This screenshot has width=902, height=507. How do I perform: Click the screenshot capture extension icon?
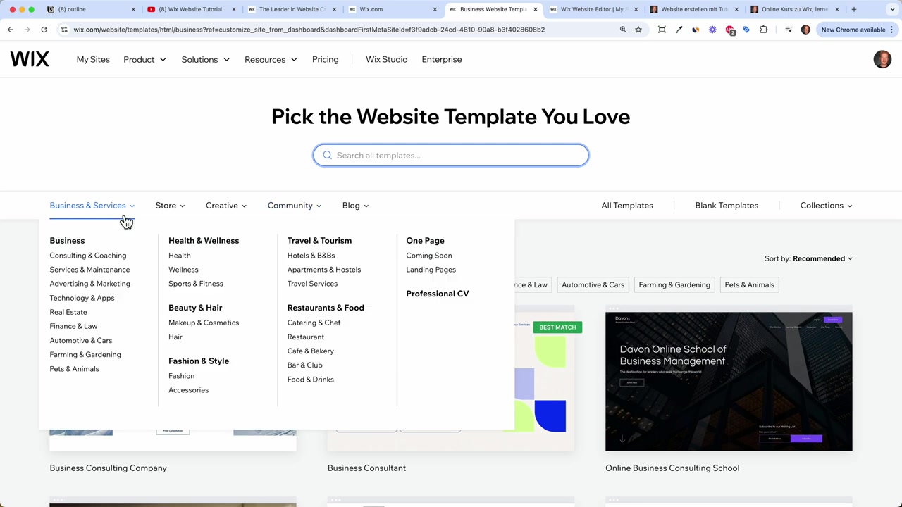click(662, 30)
